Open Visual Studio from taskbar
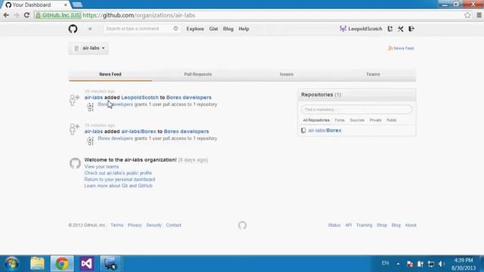 coord(87,264)
